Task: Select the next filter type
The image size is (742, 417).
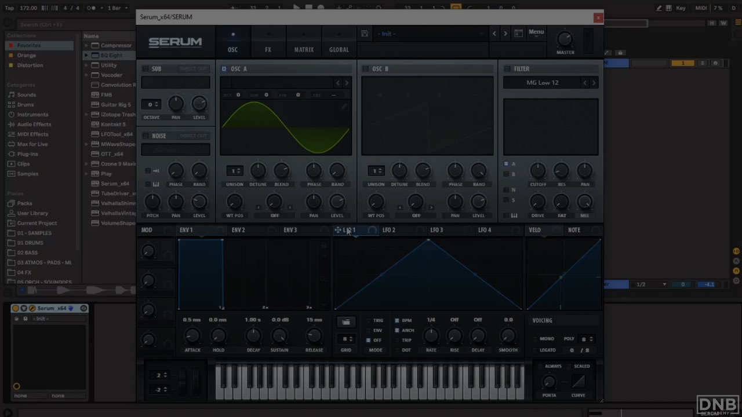Action: 594,83
